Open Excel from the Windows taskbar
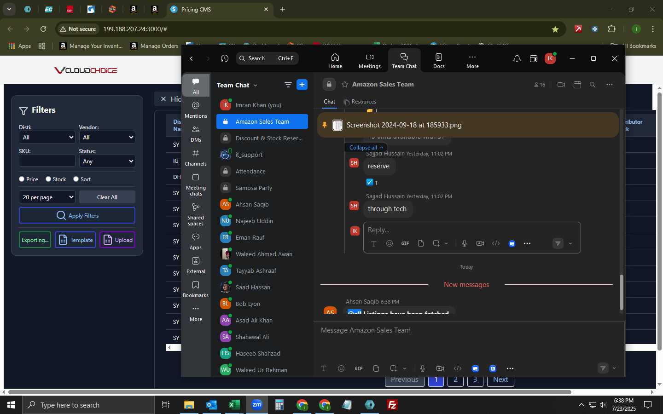Image resolution: width=663 pixels, height=414 pixels. pyautogui.click(x=234, y=405)
